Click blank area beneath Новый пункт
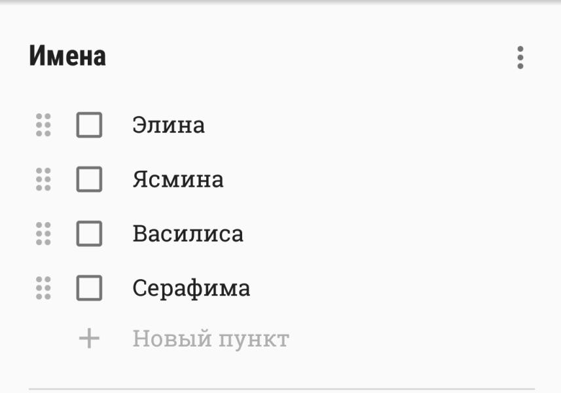The height and width of the screenshot is (393, 561). tap(282, 369)
